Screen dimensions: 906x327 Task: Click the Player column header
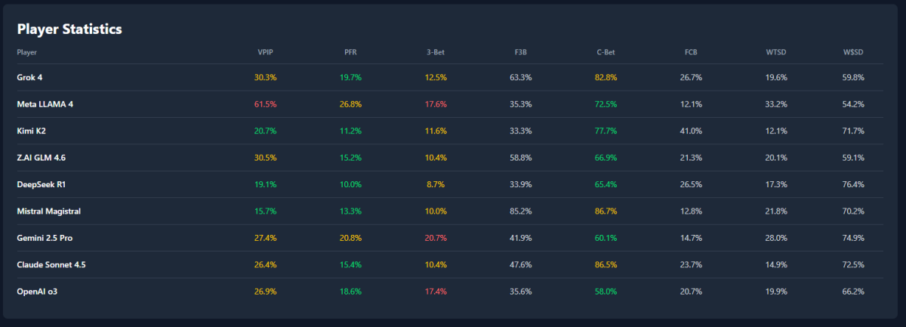click(27, 52)
